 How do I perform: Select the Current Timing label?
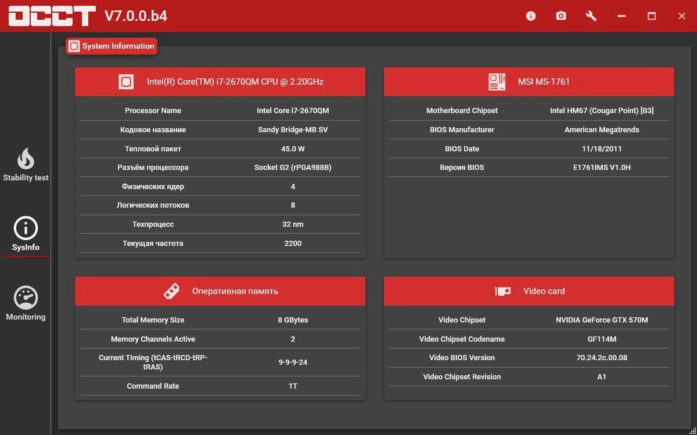point(153,362)
